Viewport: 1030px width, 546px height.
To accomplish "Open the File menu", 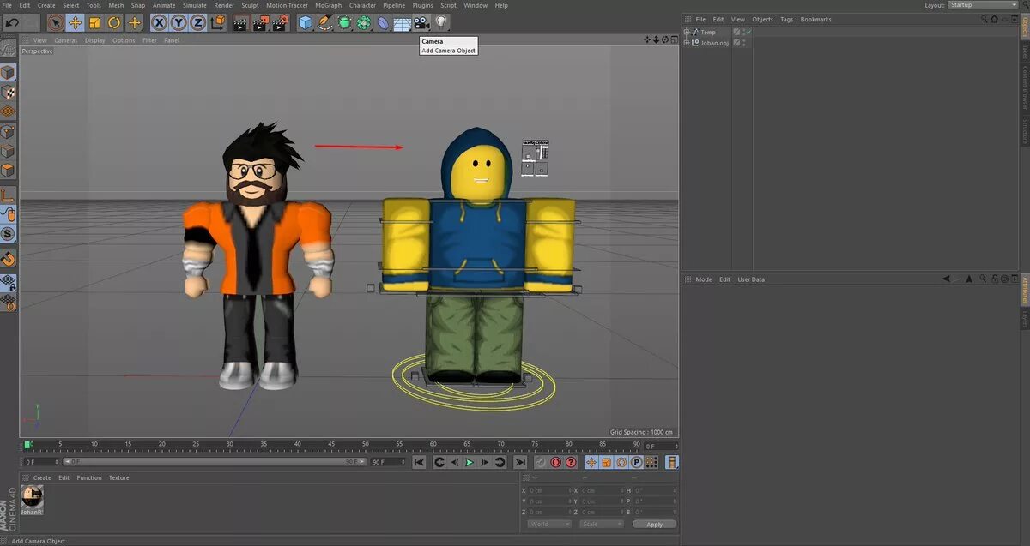I will click(x=8, y=5).
